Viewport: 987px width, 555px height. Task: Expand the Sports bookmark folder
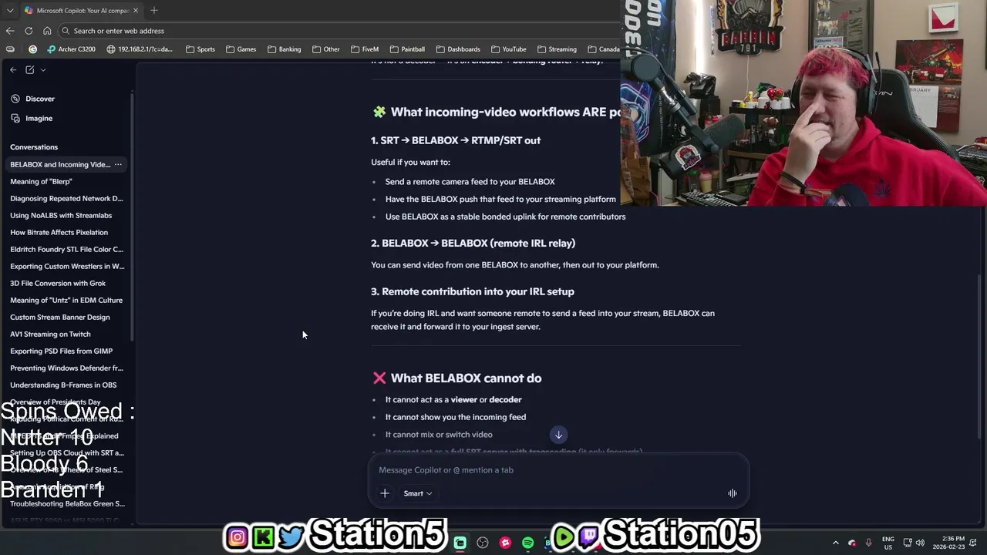pyautogui.click(x=200, y=49)
